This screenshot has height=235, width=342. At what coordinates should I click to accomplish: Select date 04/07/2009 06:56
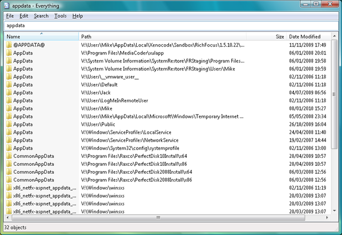pos(308,93)
